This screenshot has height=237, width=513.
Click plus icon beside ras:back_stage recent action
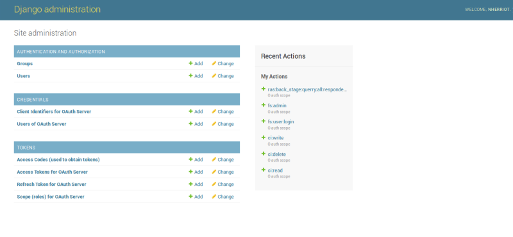tap(264, 89)
